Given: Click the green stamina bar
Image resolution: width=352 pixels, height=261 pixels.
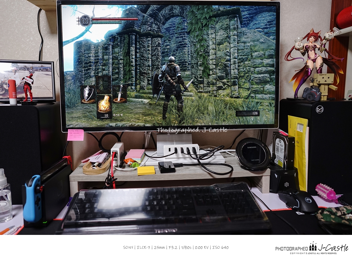Looking at the screenshot, I should click(x=106, y=23).
